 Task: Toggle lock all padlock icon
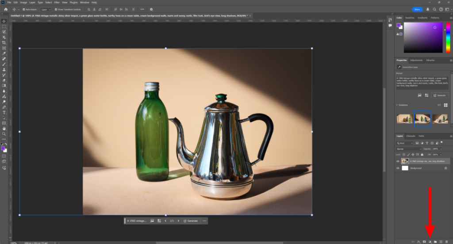[x=422, y=154]
